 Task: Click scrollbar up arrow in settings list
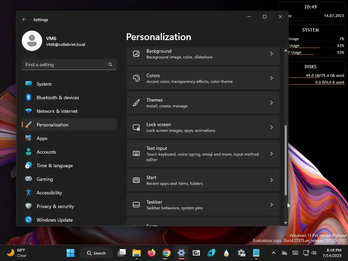tap(285, 50)
